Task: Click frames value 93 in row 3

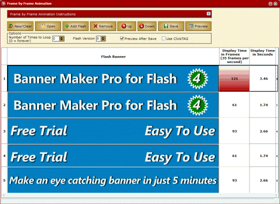Action: coord(234,131)
